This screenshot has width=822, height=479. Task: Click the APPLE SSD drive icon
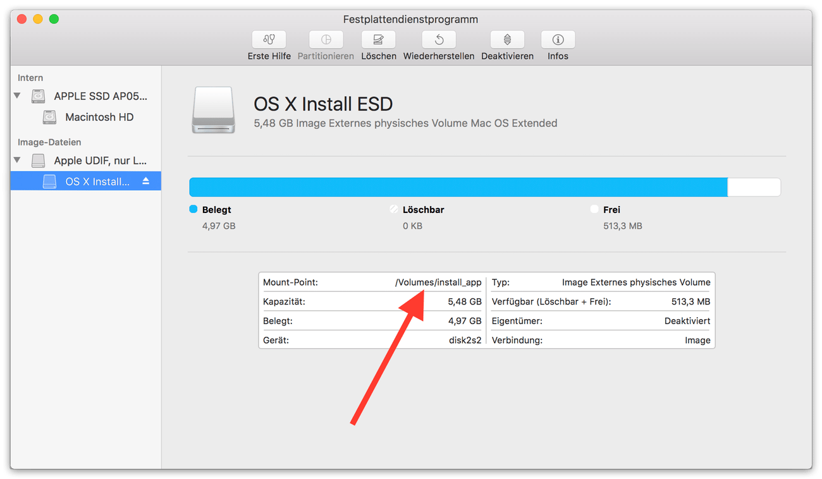point(39,96)
